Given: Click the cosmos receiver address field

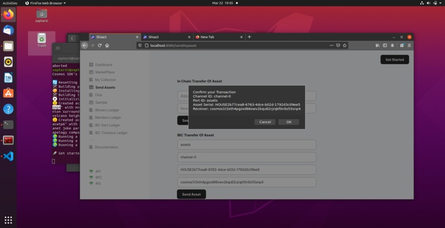Looking at the screenshot, I should coord(247,182).
